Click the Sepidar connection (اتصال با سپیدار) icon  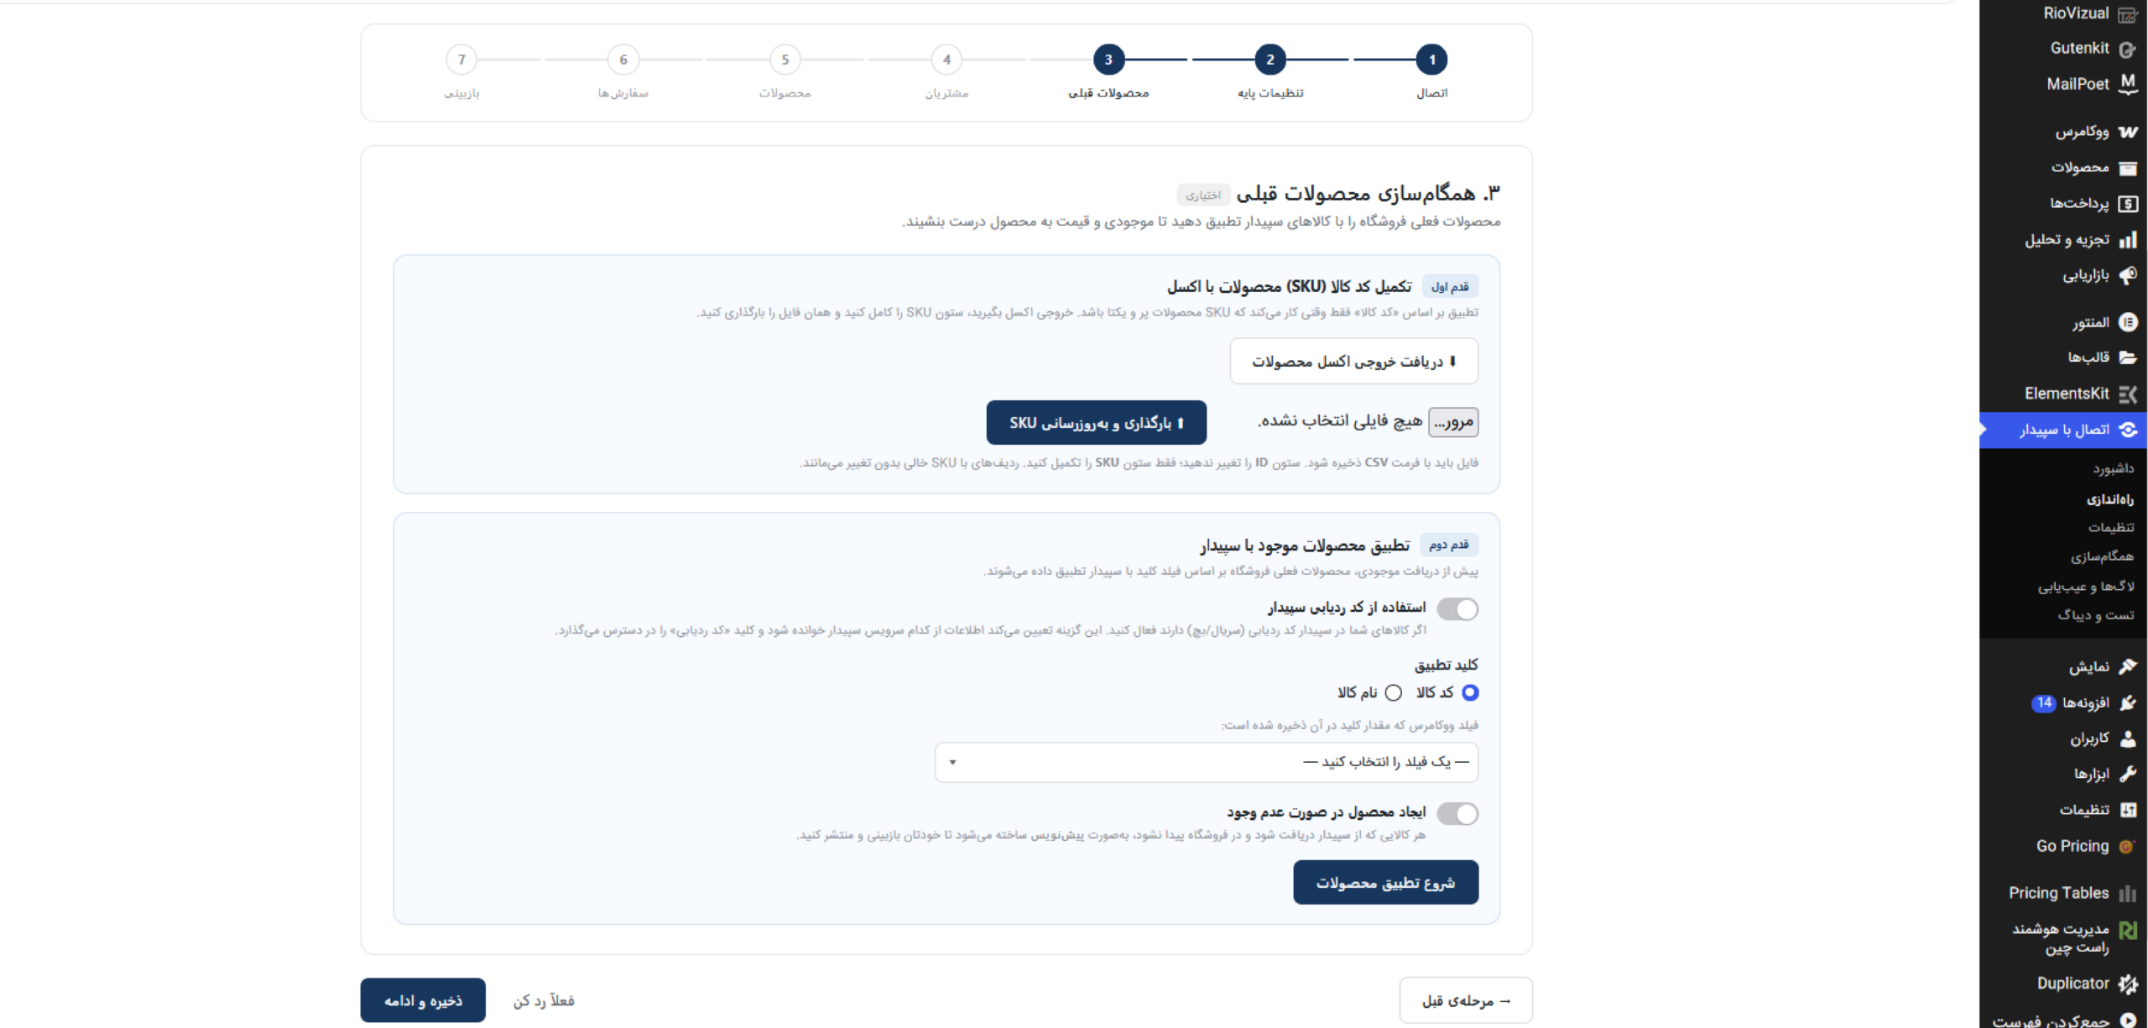[x=2127, y=430]
